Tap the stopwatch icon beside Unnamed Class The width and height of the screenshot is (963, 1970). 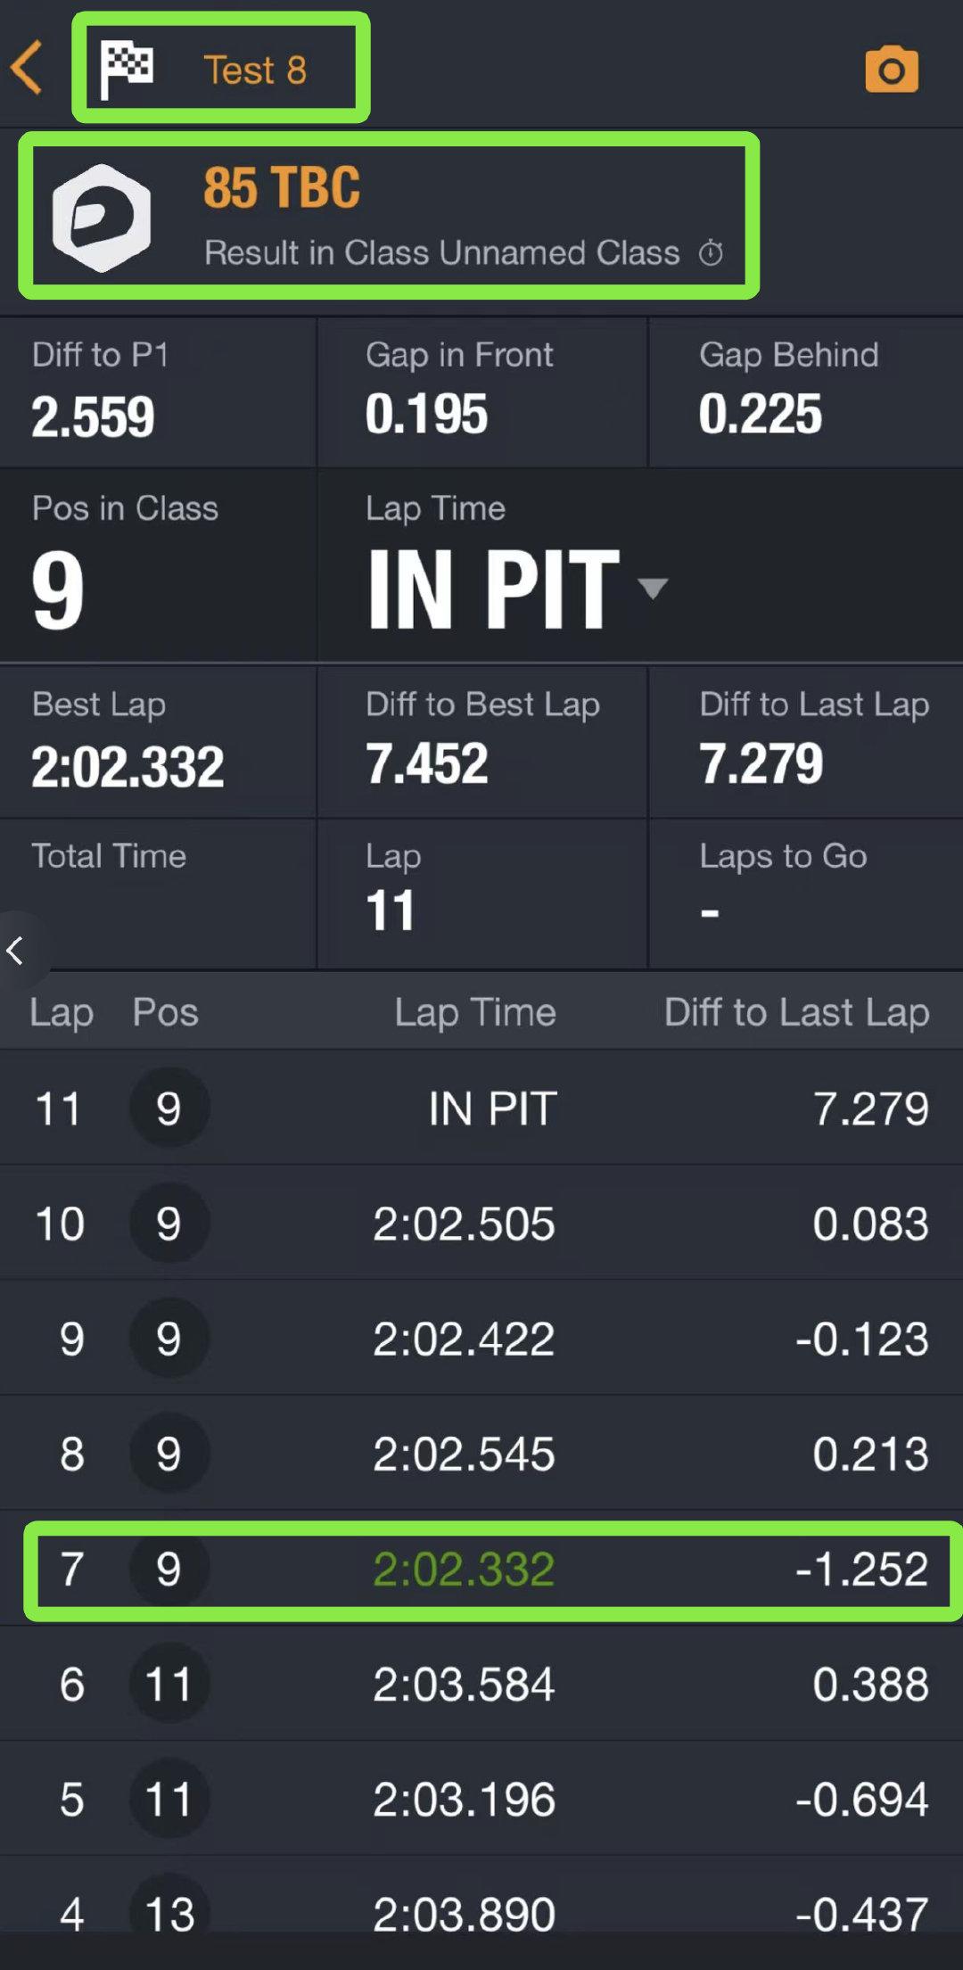click(711, 253)
